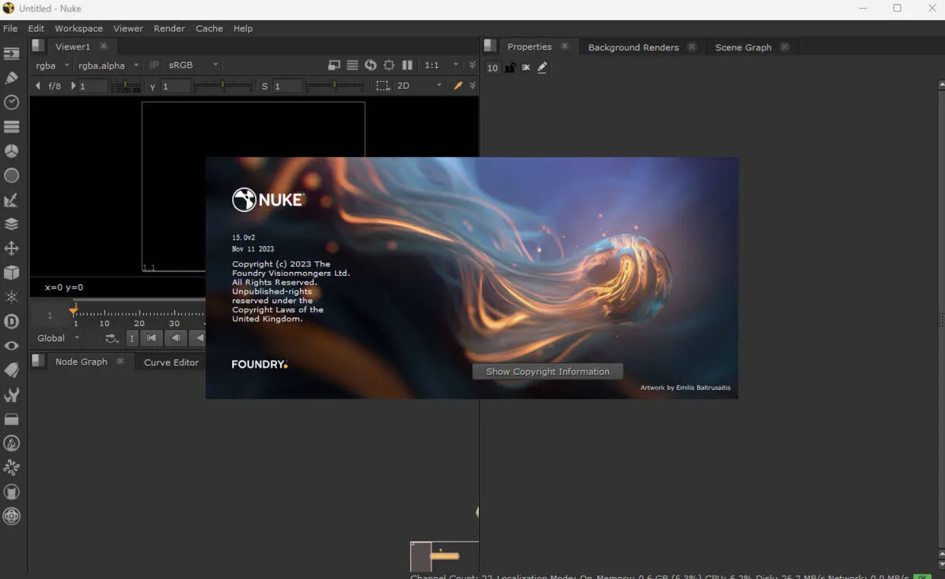Select the Draw nodes pencil icon

[x=11, y=77]
